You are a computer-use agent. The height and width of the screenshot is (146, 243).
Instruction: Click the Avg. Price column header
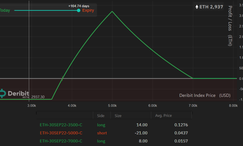pos(164,116)
